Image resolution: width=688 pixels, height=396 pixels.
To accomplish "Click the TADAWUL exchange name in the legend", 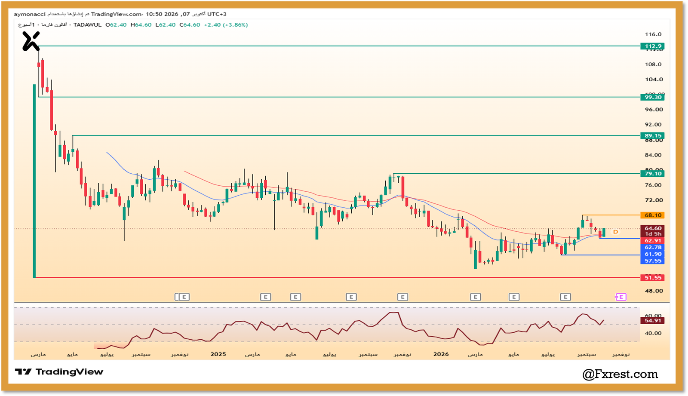I will tap(87, 25).
